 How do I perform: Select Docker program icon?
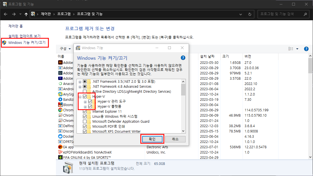point(60,136)
